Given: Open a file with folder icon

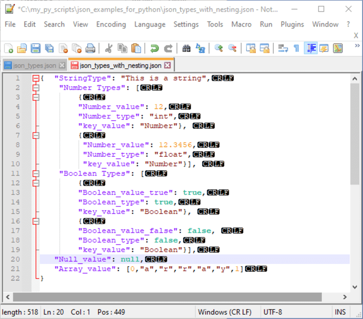Looking at the screenshot, I should coord(22,49).
